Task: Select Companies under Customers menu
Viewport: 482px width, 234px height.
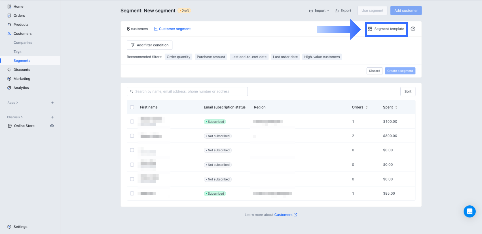Action: [23, 43]
